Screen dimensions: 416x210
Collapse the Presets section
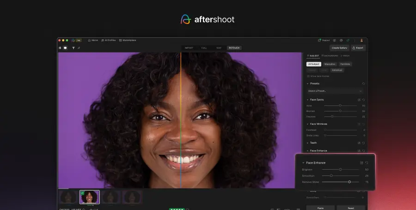tap(307, 83)
